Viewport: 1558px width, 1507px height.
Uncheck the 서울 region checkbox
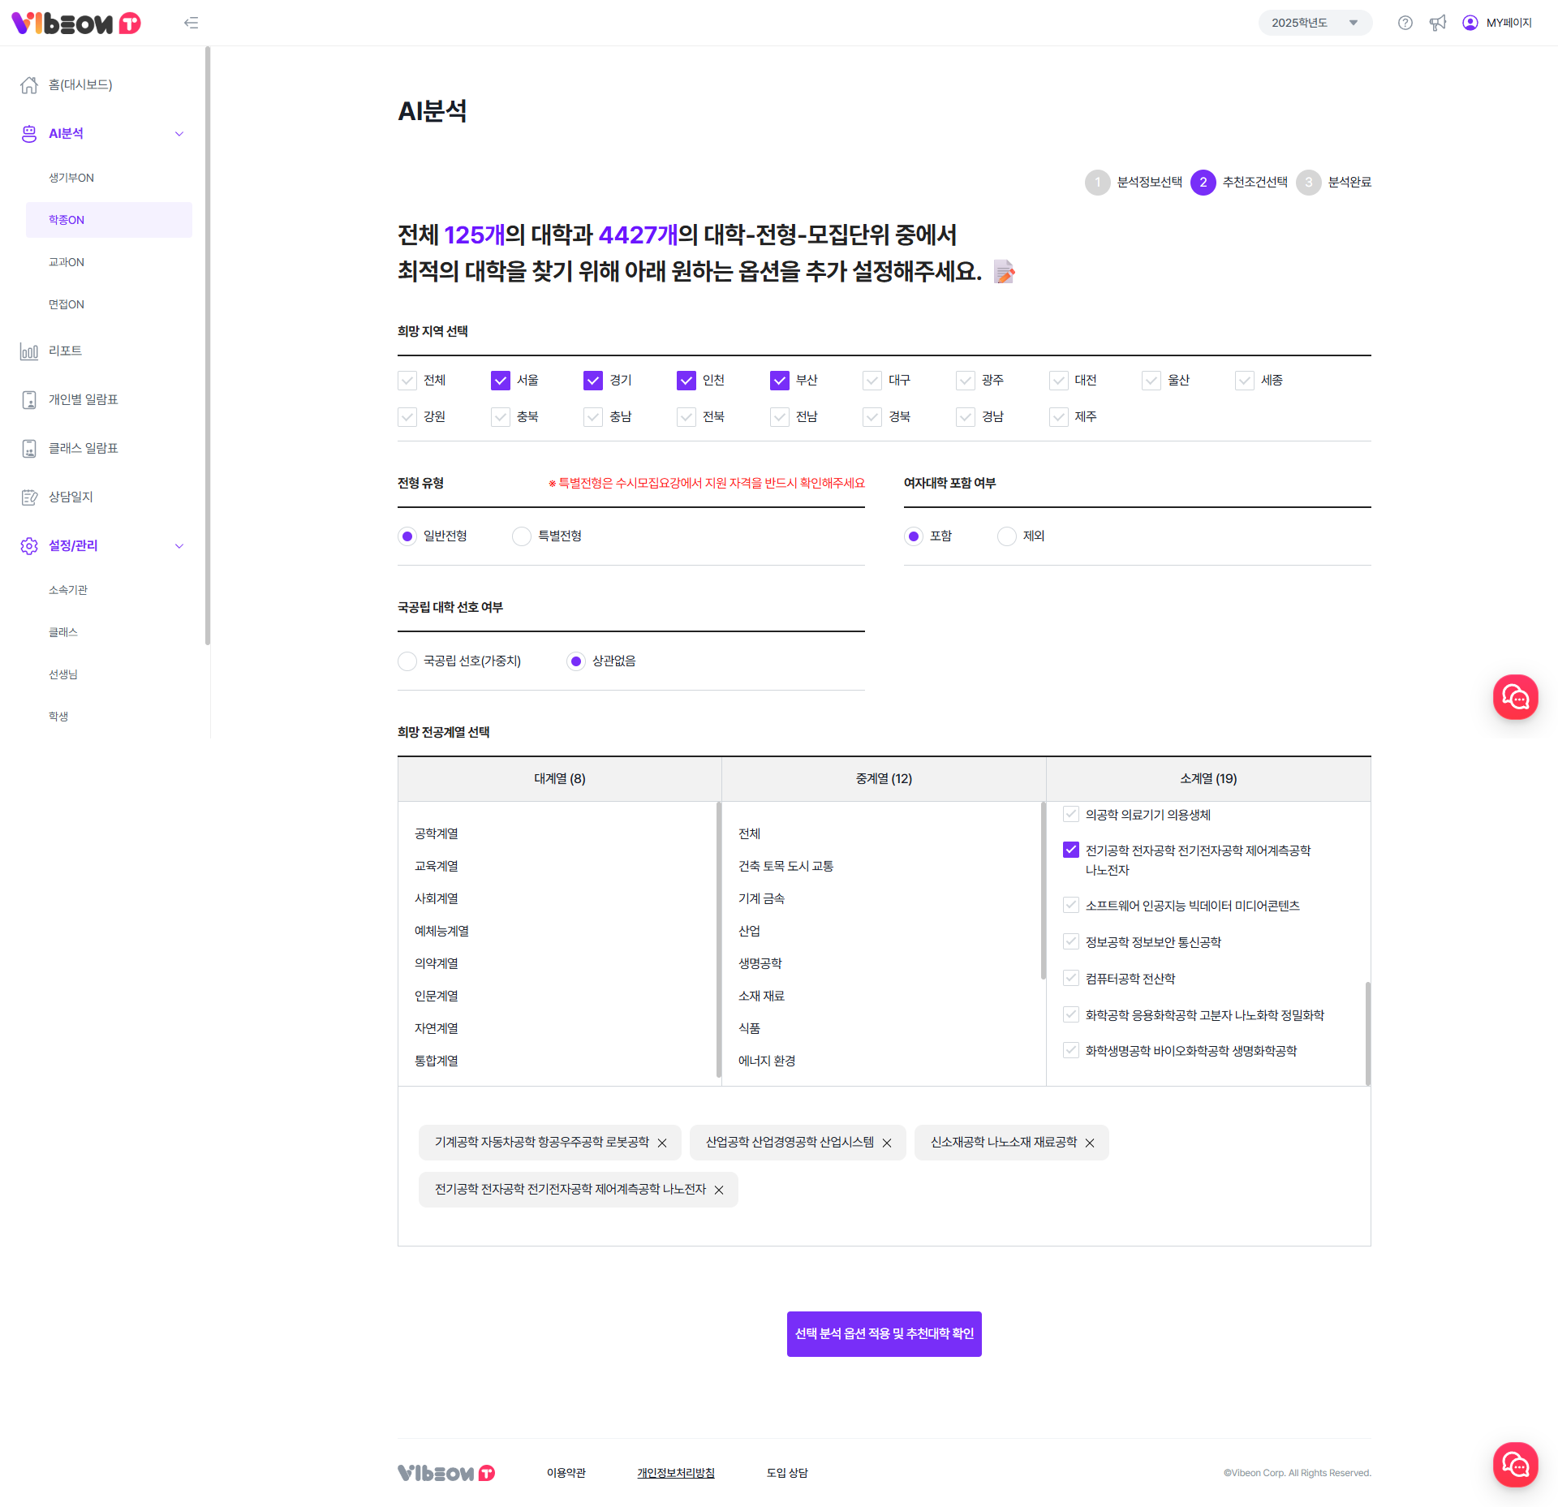501,381
